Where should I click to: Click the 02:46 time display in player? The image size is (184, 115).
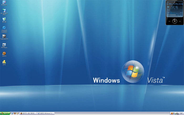175,7
